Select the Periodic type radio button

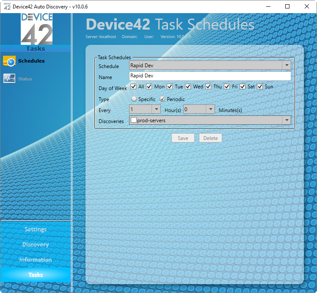click(163, 99)
